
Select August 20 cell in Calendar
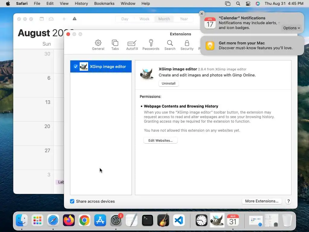(33, 134)
